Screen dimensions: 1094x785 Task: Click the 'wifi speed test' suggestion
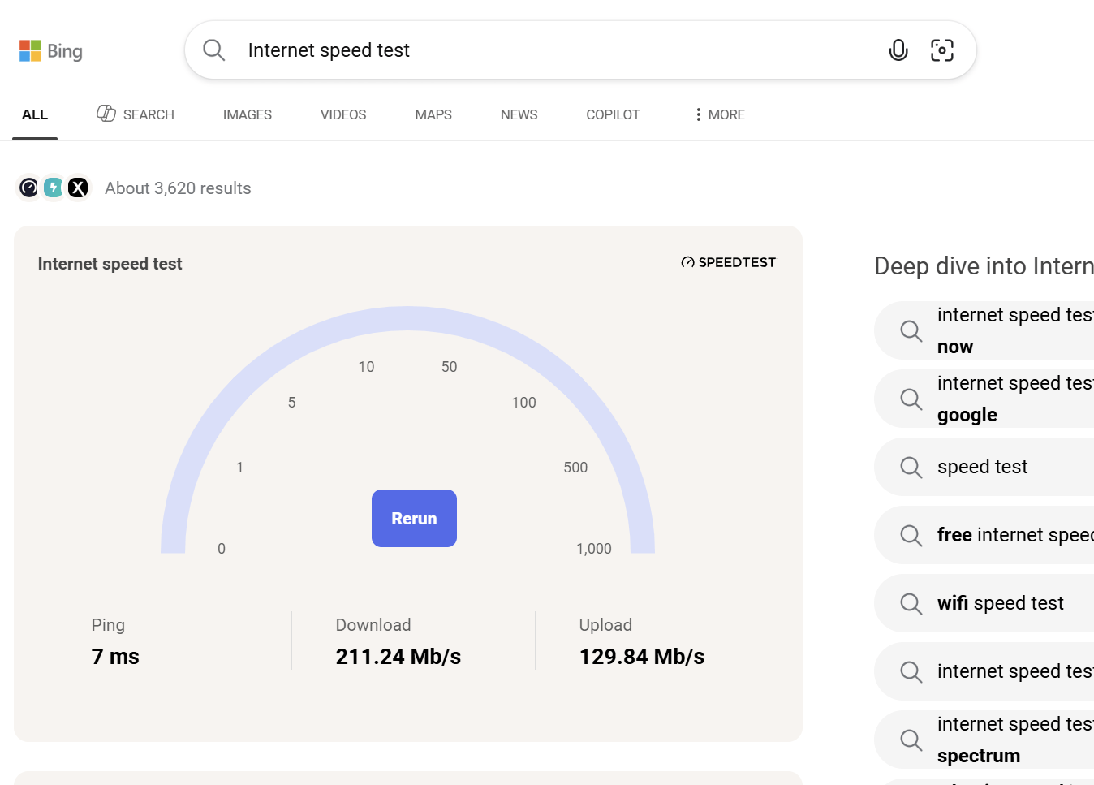click(x=1000, y=603)
